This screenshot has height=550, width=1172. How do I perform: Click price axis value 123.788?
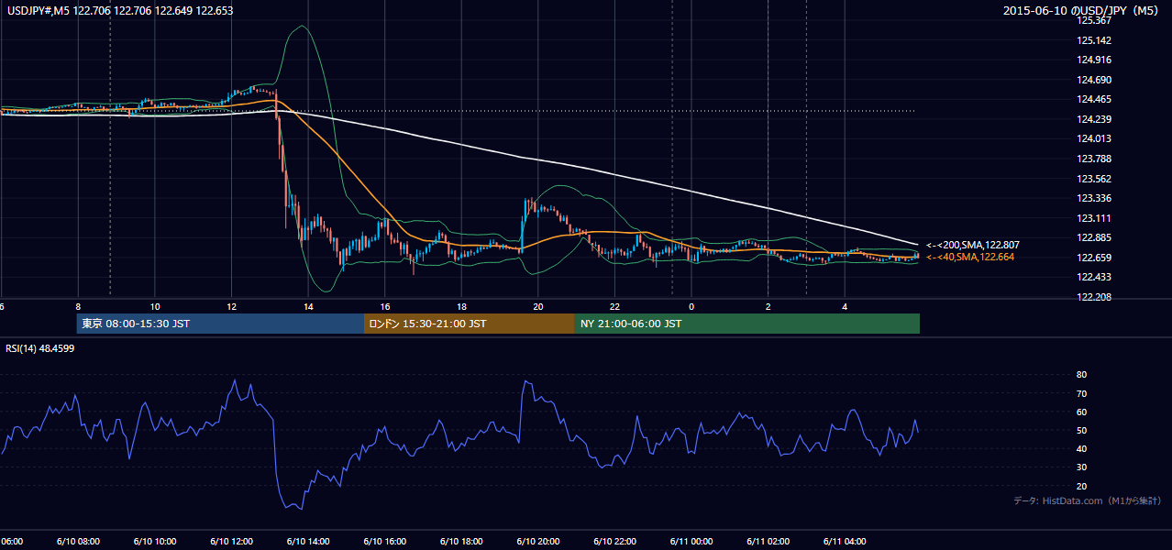[x=1094, y=159]
